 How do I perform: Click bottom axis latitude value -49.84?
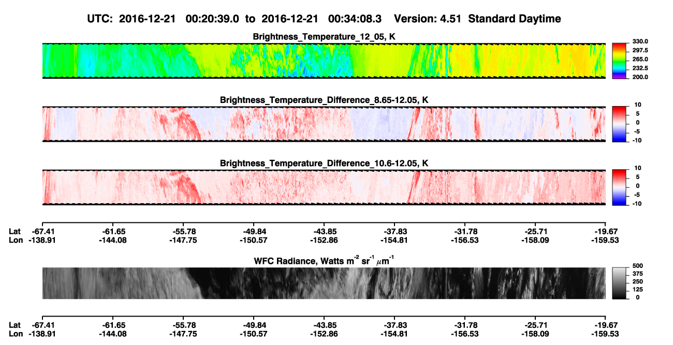(x=254, y=325)
